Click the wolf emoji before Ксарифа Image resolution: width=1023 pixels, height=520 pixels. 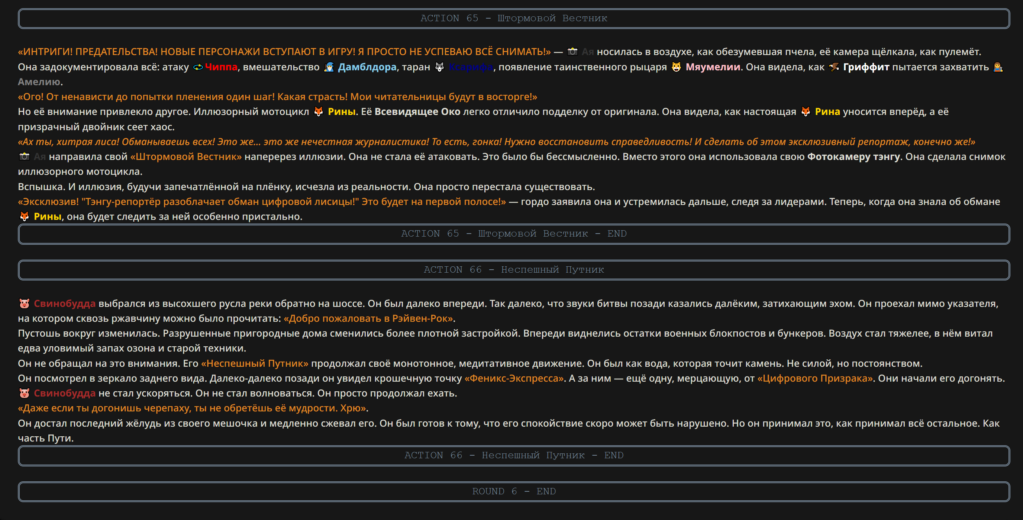[x=439, y=67]
